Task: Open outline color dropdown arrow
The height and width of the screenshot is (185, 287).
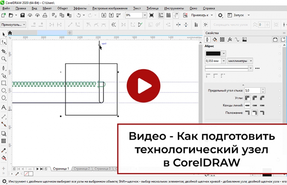Action: [x=224, y=53]
